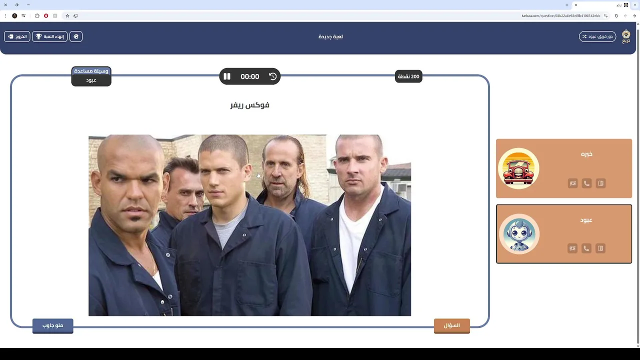Click the عبود team name in the card
Image resolution: width=640 pixels, height=360 pixels.
[x=586, y=220]
